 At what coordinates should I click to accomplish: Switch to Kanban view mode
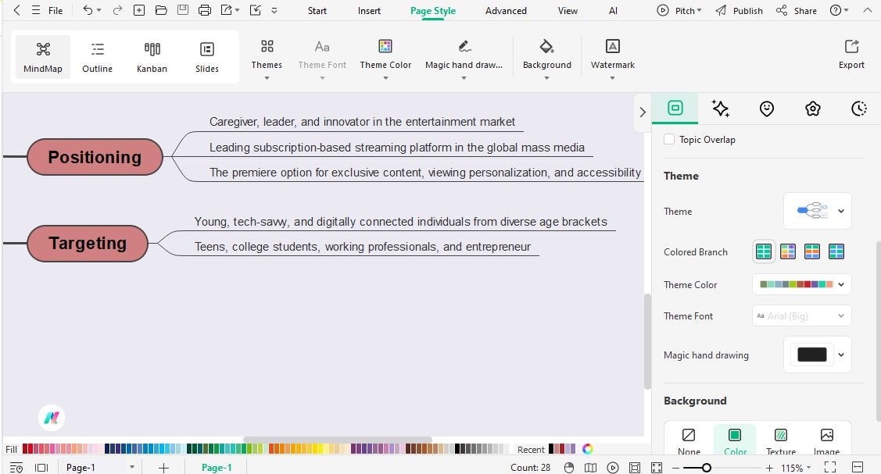pos(152,57)
